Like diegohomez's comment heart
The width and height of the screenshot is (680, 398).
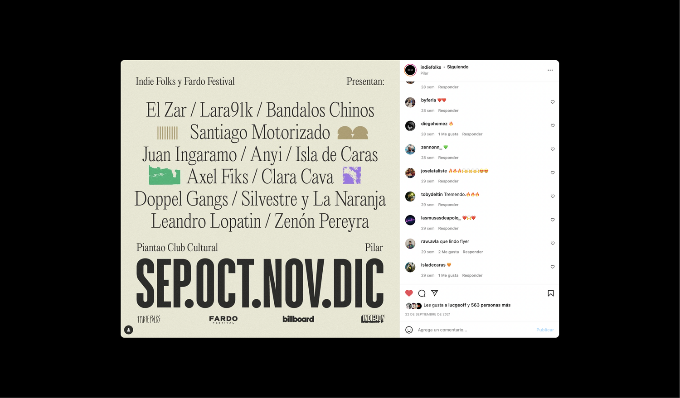pyautogui.click(x=553, y=125)
